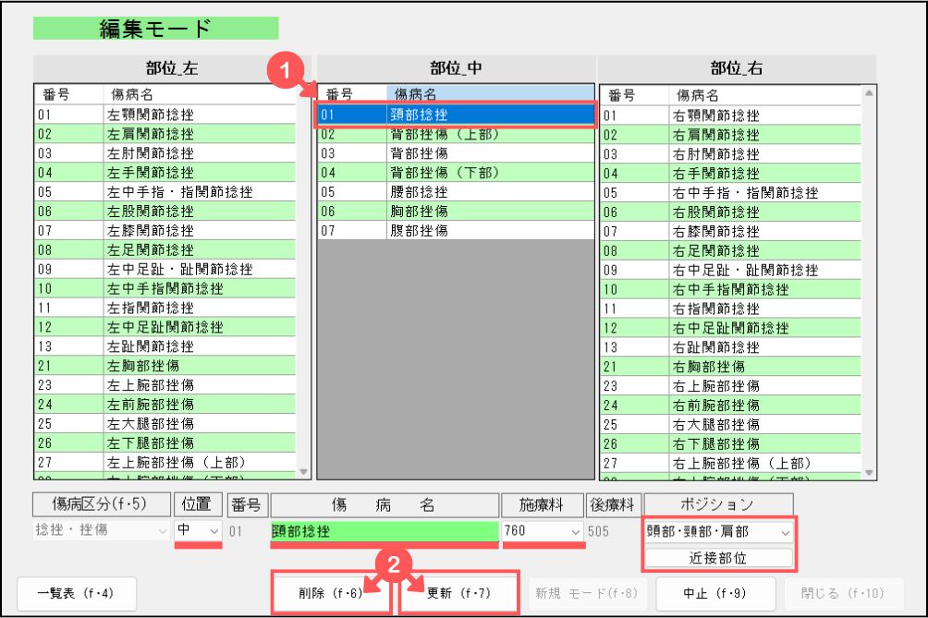Click the 削除 (f·6) button
This screenshot has height=618, width=928.
point(332,592)
